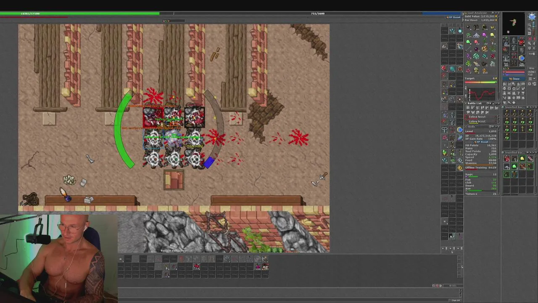
Task: Open the Store button
Action: coord(514,79)
